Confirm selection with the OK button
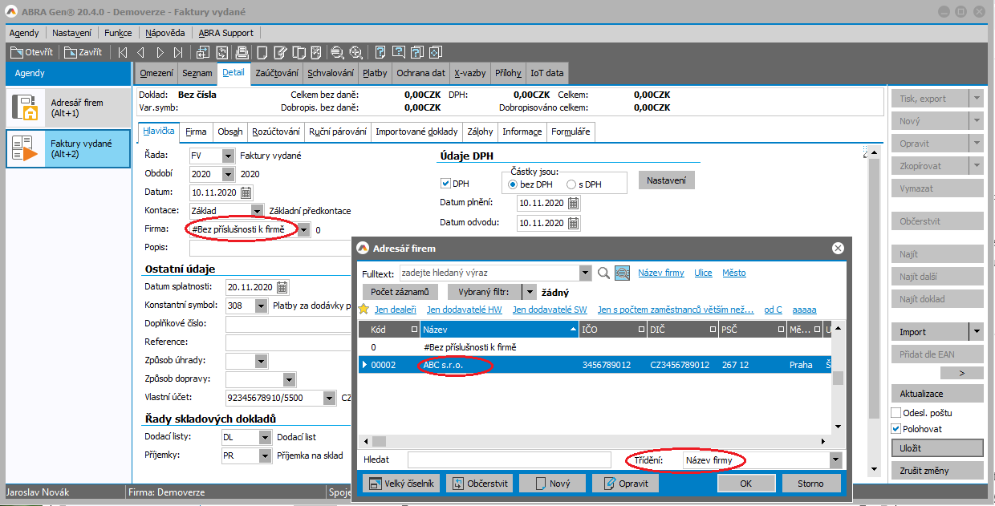 point(745,484)
